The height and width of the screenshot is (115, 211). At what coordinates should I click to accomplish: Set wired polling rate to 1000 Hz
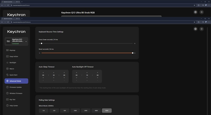(75, 111)
